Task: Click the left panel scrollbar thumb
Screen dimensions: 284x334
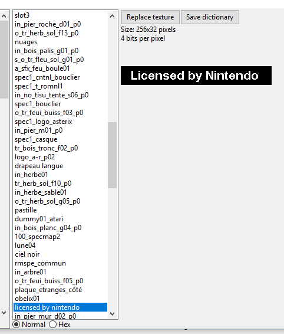Action: [x=4, y=60]
